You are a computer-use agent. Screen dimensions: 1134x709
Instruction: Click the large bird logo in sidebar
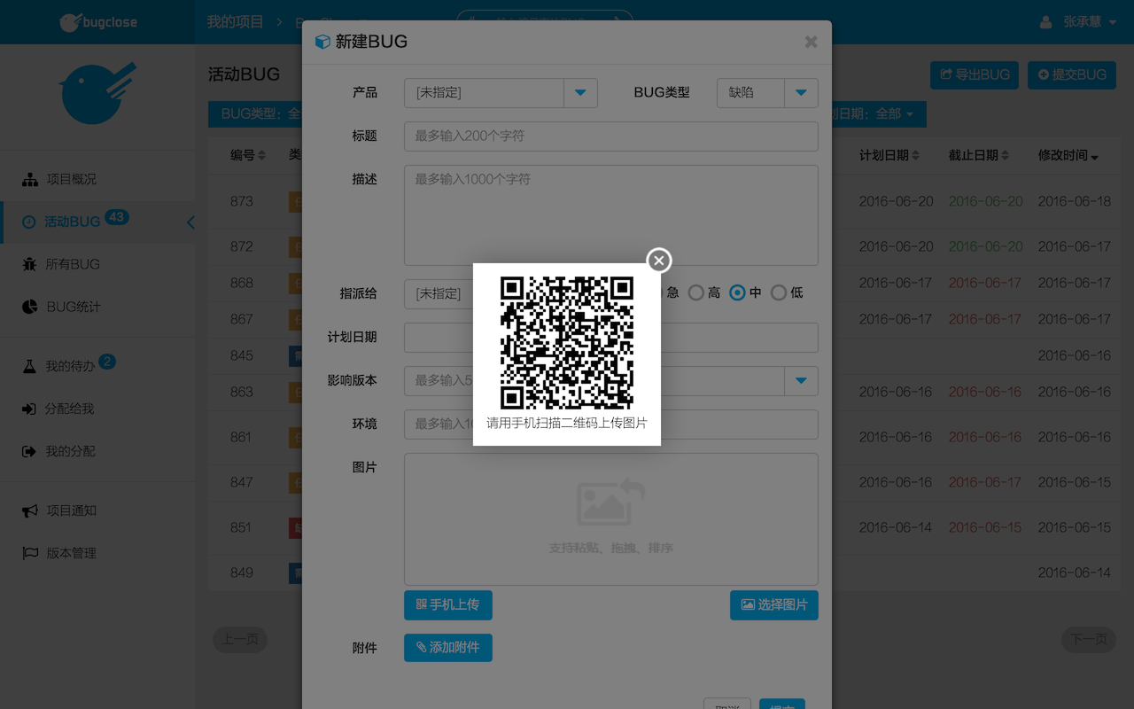tap(97, 92)
